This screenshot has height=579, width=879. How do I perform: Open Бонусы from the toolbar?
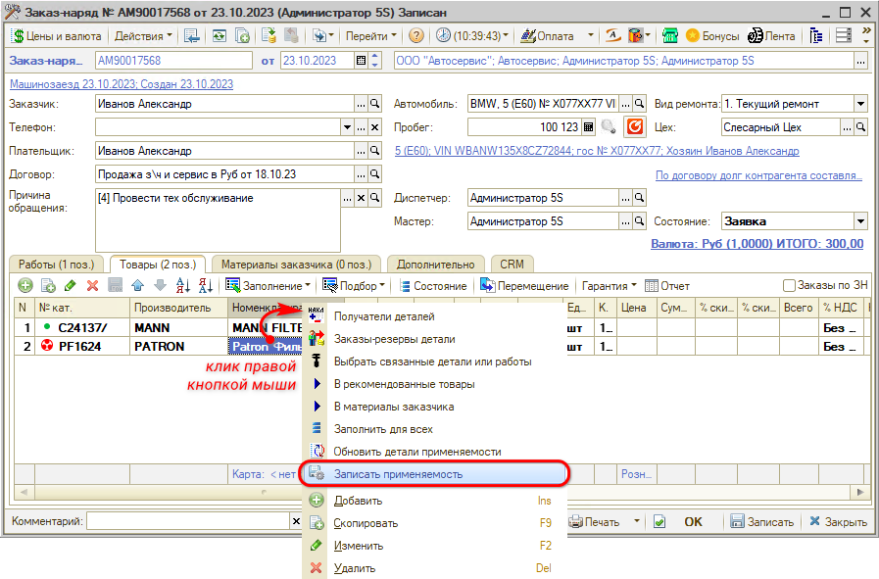[x=712, y=36]
